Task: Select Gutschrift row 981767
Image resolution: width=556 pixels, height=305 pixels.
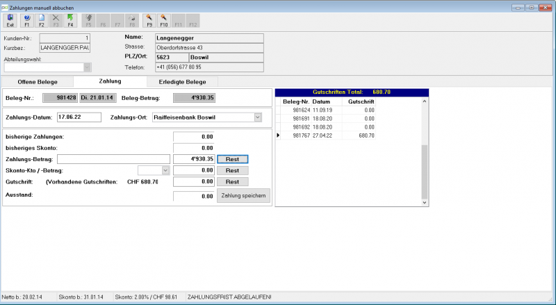Action: coord(325,135)
